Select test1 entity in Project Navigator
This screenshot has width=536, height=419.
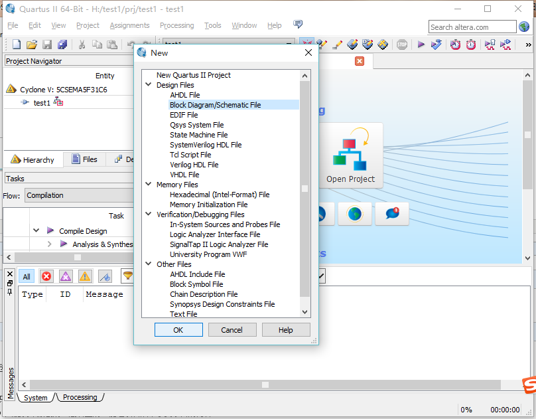point(42,103)
